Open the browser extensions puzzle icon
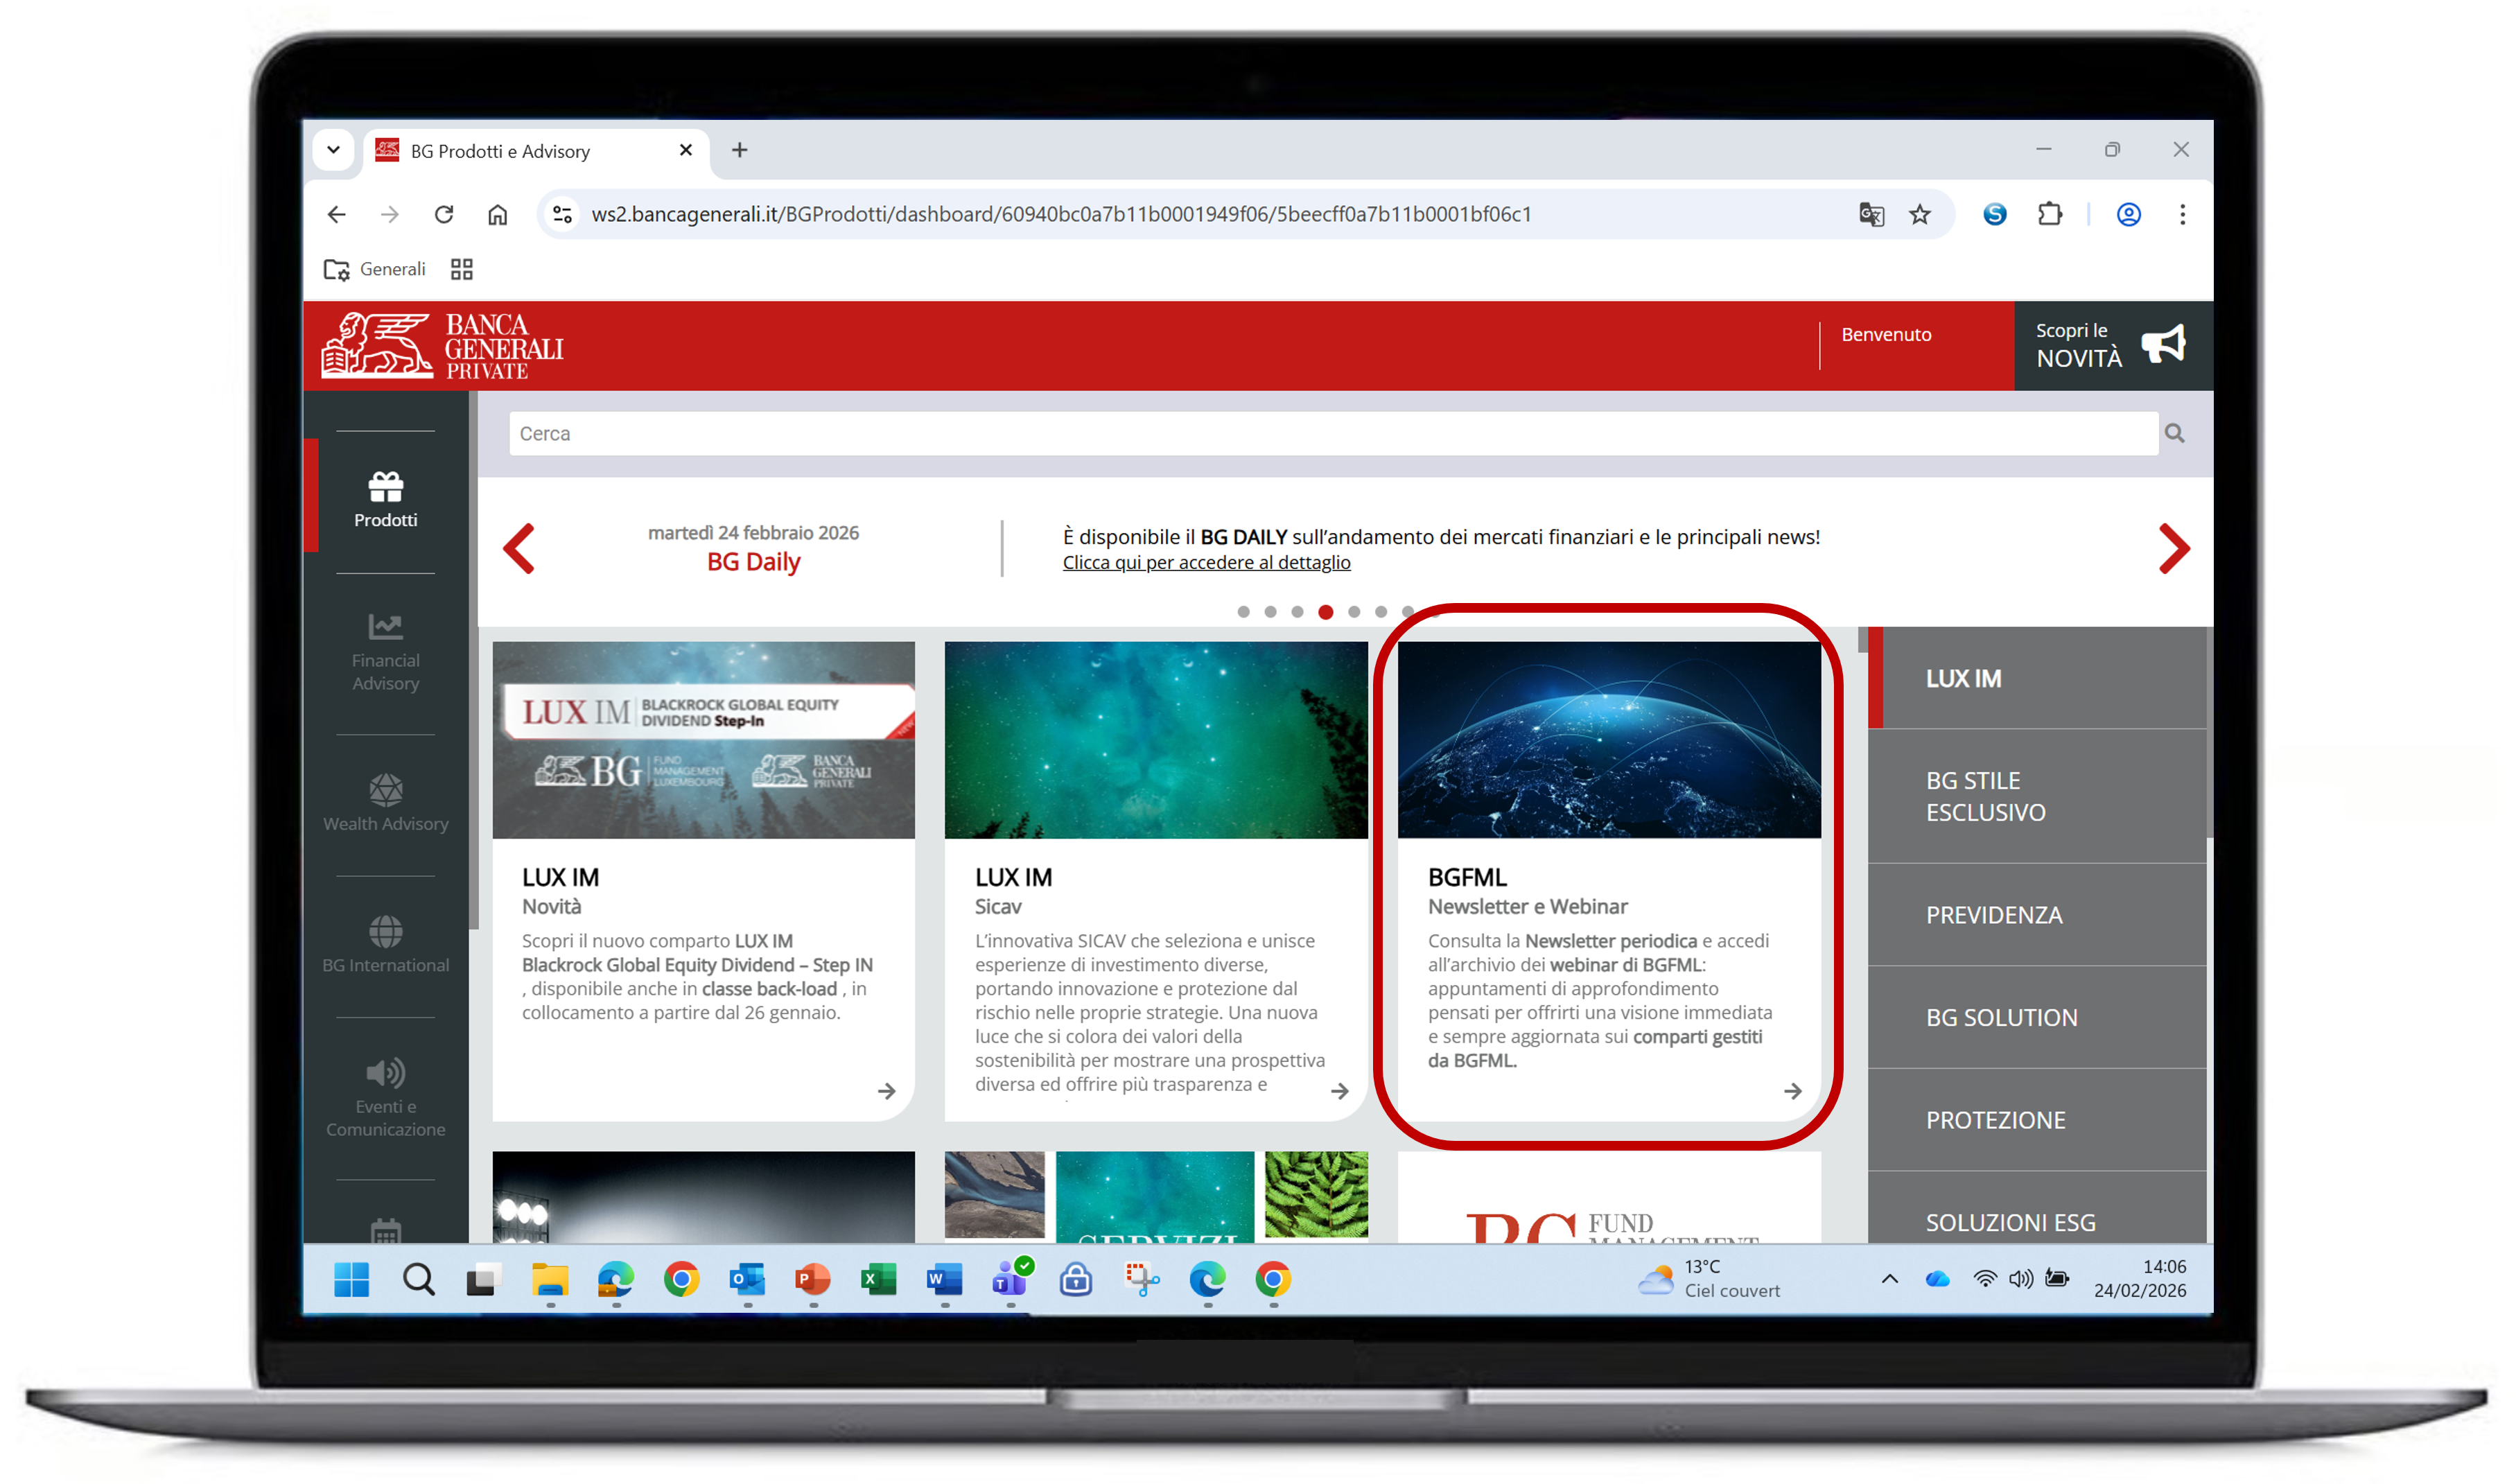This screenshot has height=1484, width=2516. point(2050,214)
